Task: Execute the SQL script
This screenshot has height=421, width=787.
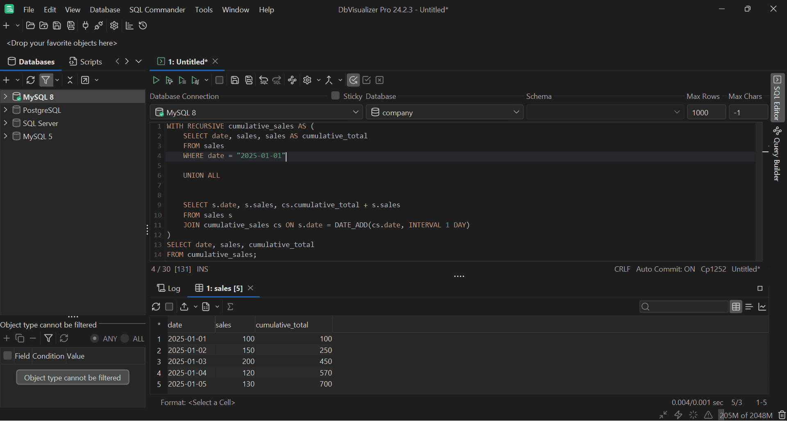Action: coord(156,80)
